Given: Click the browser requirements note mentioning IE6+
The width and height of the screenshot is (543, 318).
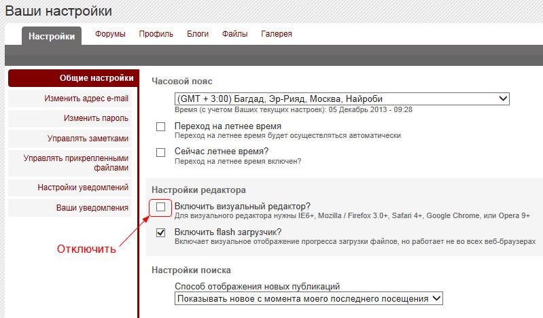Looking at the screenshot, I should click(x=352, y=216).
